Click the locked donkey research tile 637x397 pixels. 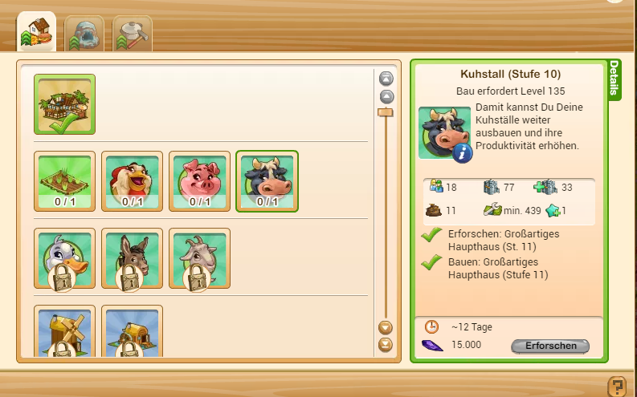pyautogui.click(x=132, y=258)
